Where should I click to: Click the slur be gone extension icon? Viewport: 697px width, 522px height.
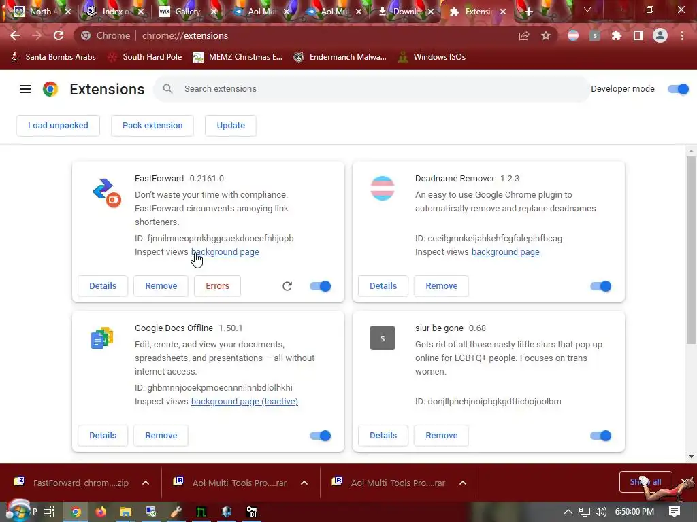pos(383,338)
